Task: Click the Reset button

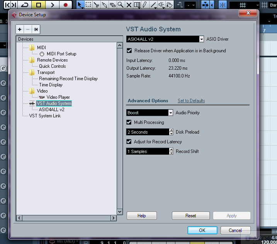Action: click(x=190, y=215)
